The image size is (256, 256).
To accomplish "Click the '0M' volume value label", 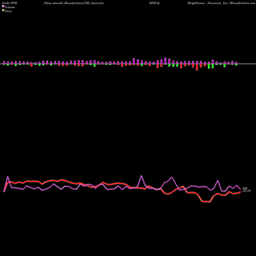I will tap(245, 188).
